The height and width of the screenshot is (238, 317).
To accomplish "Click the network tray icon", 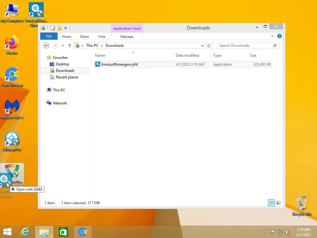I will click(x=280, y=232).
